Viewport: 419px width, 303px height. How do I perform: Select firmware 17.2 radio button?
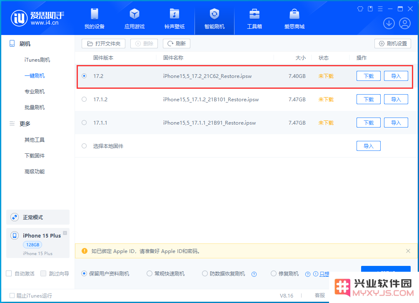click(84, 76)
